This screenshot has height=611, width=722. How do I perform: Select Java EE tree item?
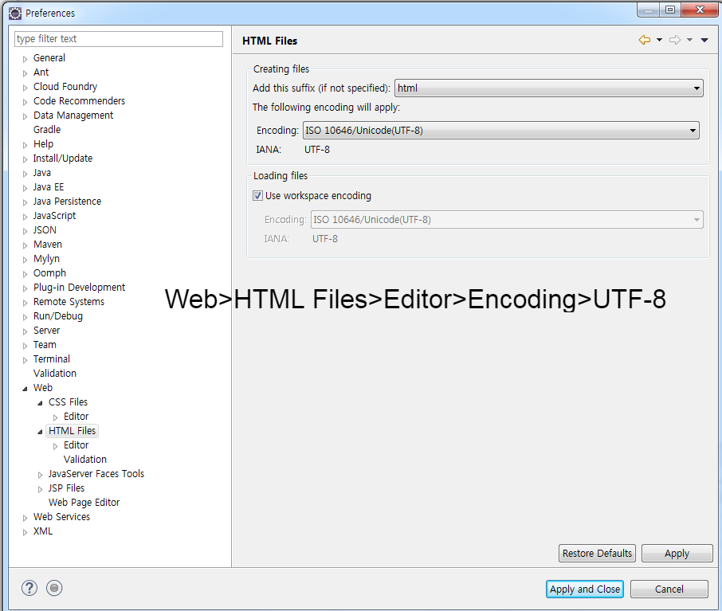[x=49, y=187]
